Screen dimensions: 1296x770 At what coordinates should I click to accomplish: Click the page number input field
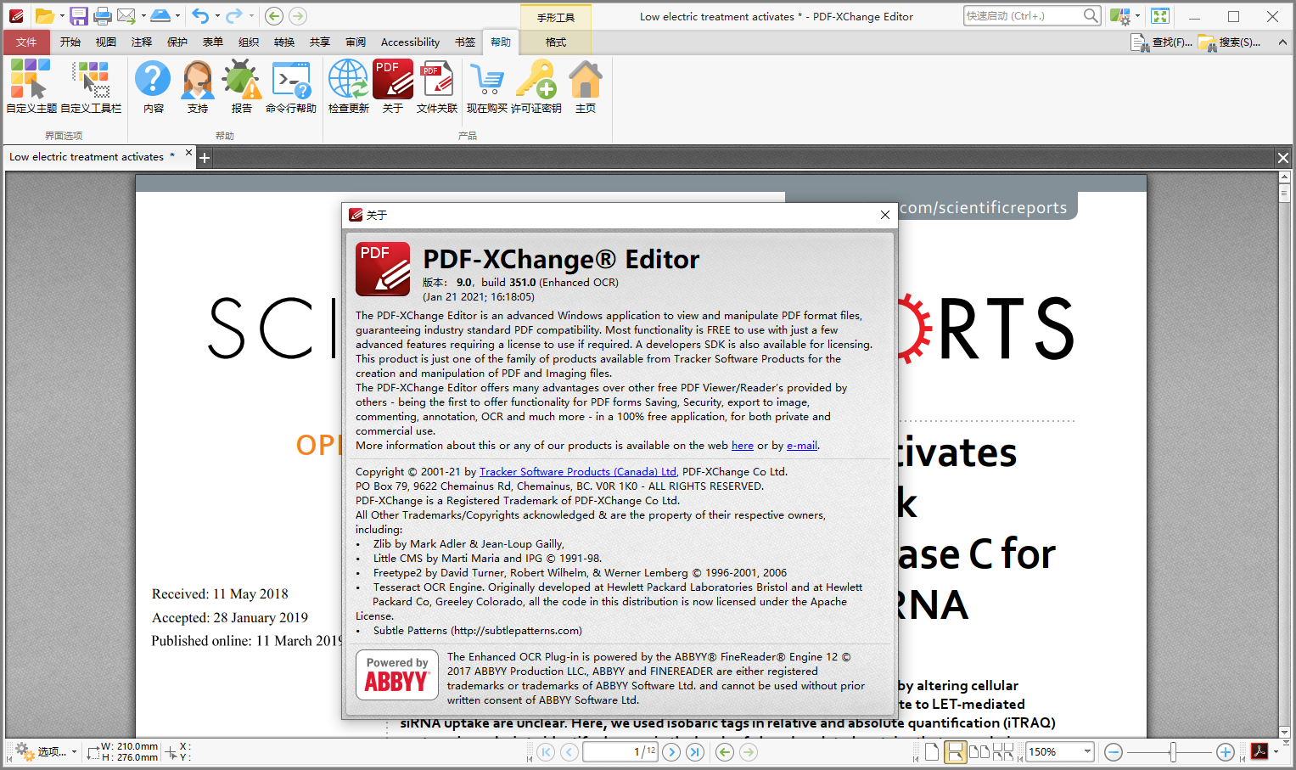pyautogui.click(x=620, y=751)
